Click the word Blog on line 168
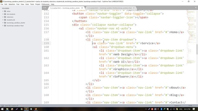198x111 pixels. (x=174, y=95)
